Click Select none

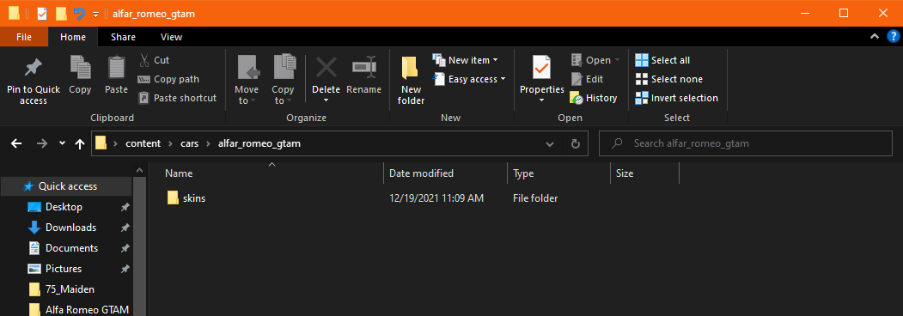click(x=668, y=79)
